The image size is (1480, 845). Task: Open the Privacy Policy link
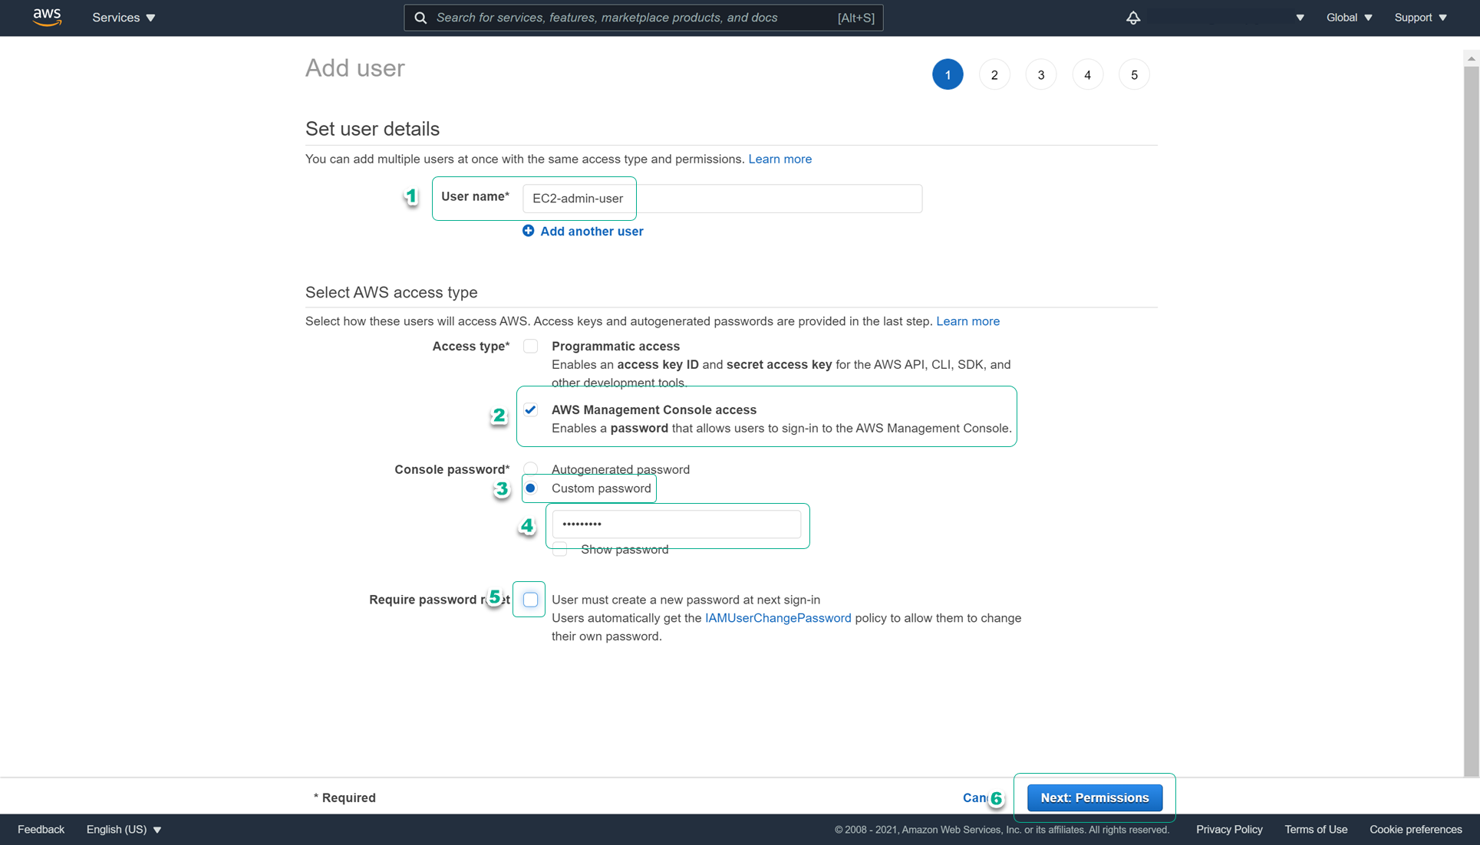click(1229, 830)
